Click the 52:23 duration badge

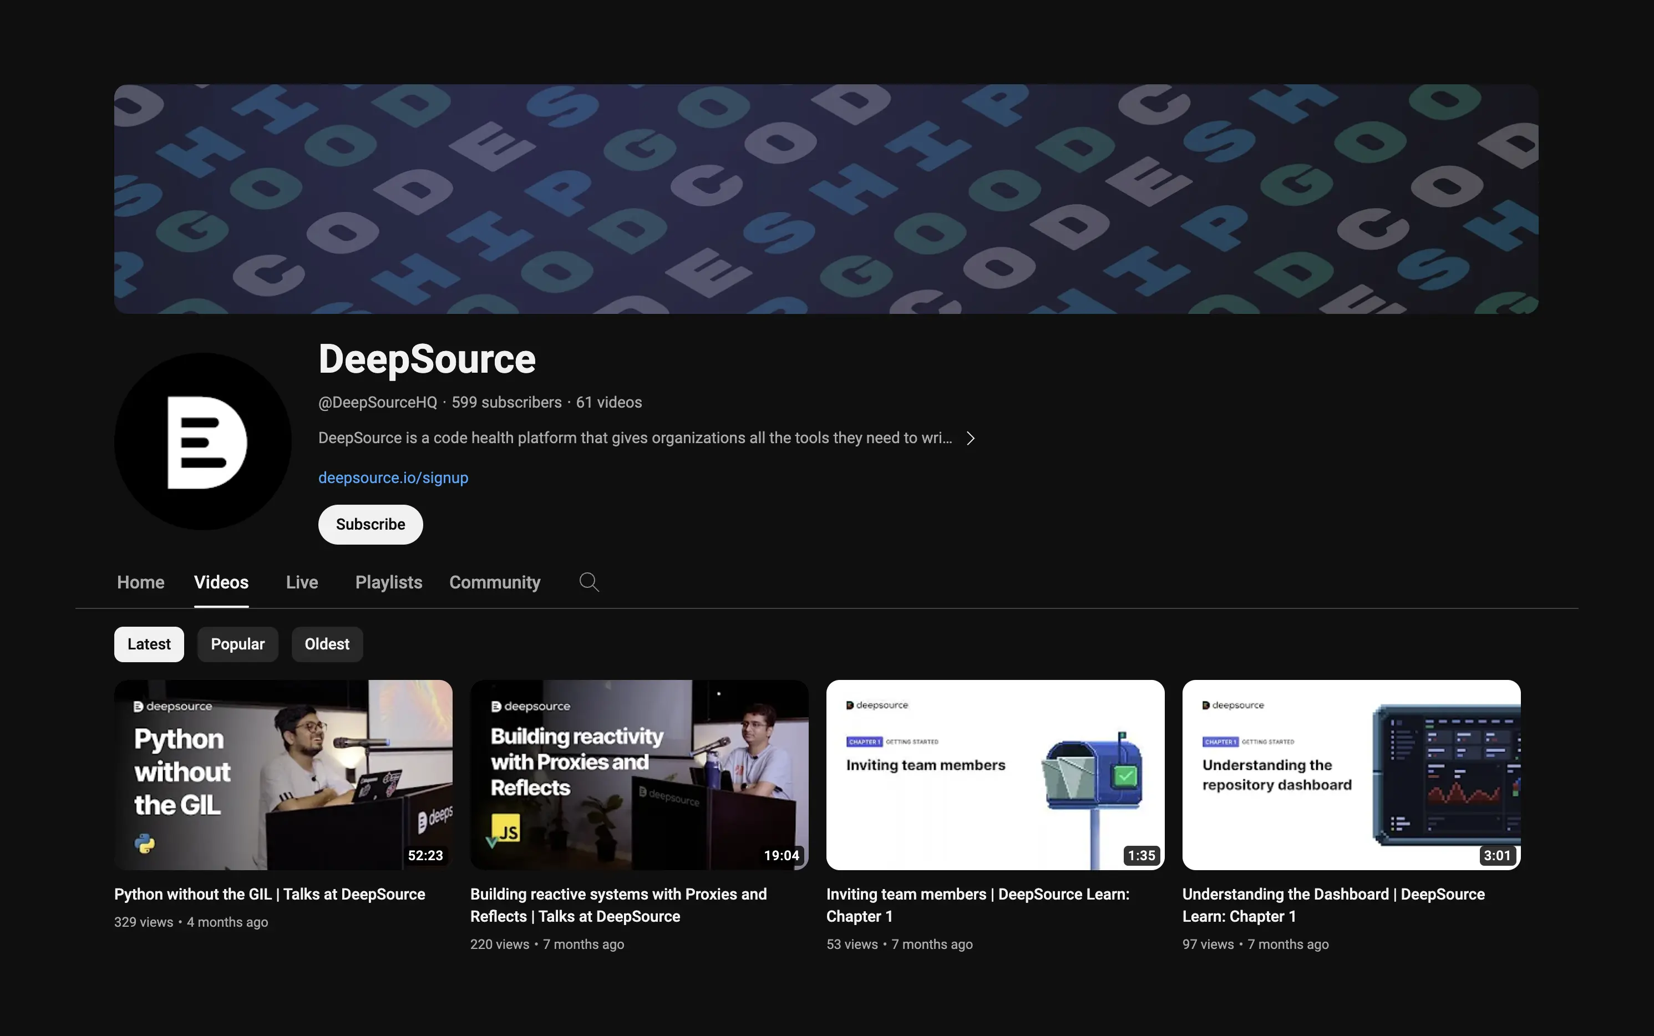pos(425,855)
